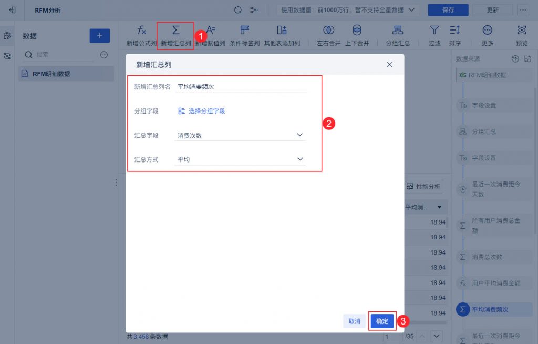Click the 更新 button
This screenshot has width=538, height=344.
492,10
